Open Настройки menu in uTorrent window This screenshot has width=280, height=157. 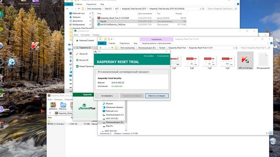[x=85, y=35]
